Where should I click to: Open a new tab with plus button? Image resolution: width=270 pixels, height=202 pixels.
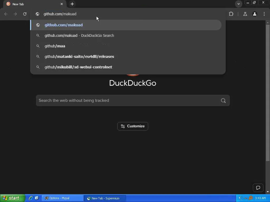72,4
